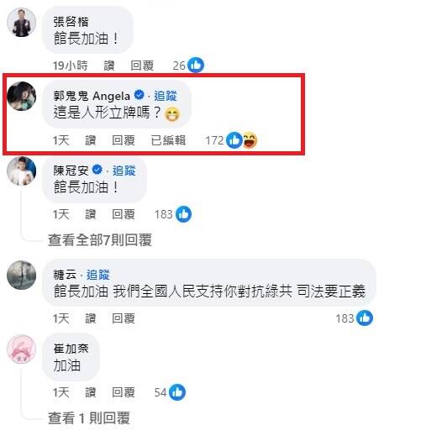Toggle 讚 on 崔加奈's comment
The image size is (442, 436).
[91, 392]
